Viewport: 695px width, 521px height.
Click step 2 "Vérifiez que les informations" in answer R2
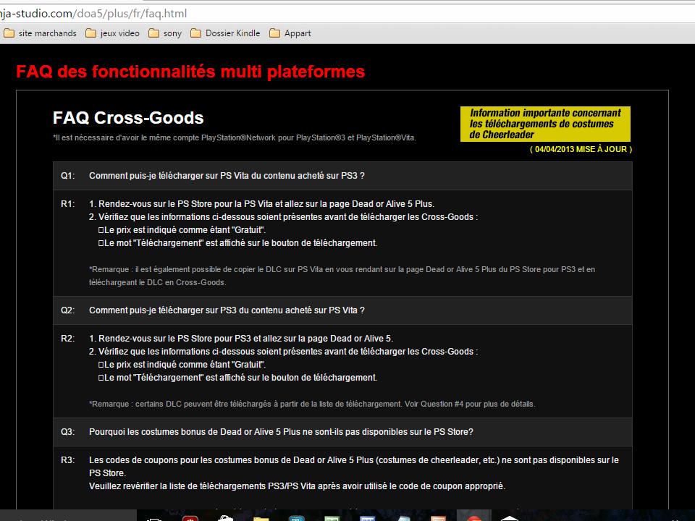click(283, 352)
